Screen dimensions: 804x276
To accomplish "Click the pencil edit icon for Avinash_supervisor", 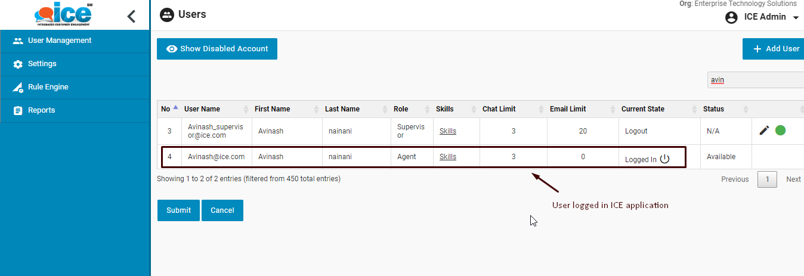I will click(x=764, y=130).
